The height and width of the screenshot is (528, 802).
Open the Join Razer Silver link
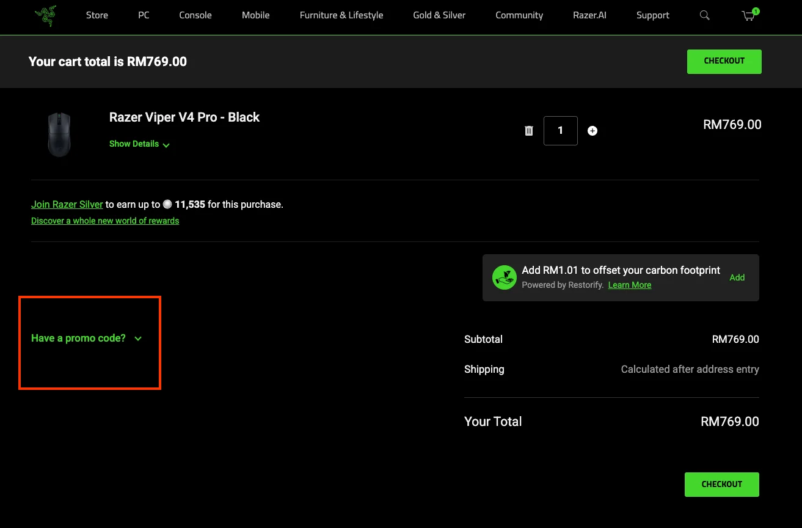click(67, 204)
